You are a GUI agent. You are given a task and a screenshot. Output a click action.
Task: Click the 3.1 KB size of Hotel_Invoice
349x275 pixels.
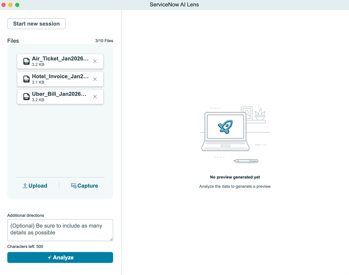pyautogui.click(x=38, y=82)
